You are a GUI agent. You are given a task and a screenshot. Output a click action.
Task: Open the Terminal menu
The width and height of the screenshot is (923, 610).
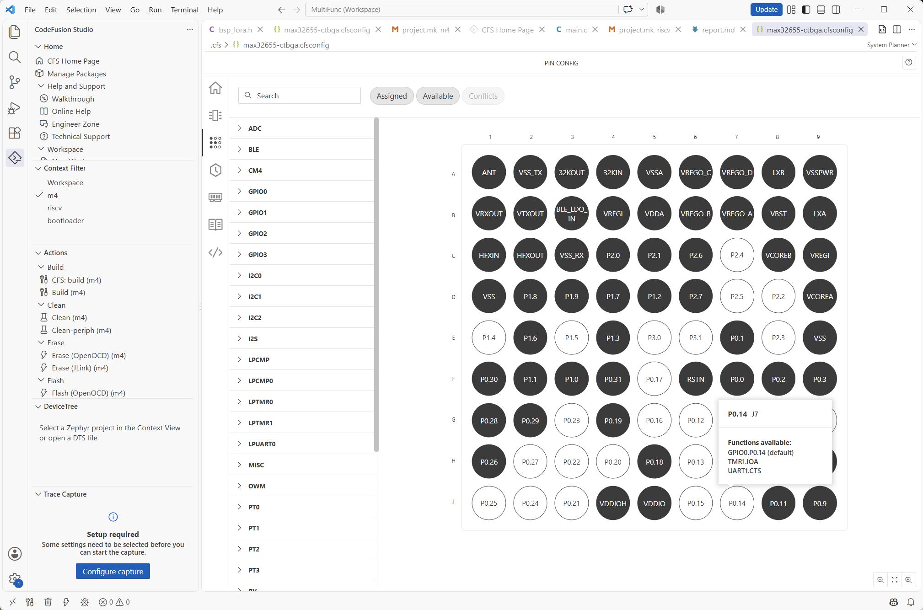(x=184, y=10)
